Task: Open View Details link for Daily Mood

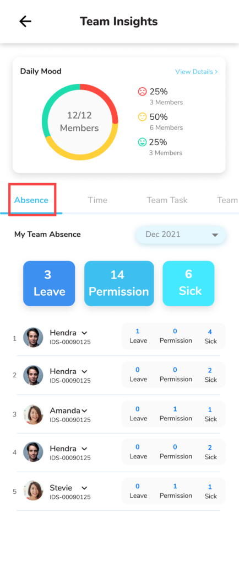Action: click(x=197, y=71)
